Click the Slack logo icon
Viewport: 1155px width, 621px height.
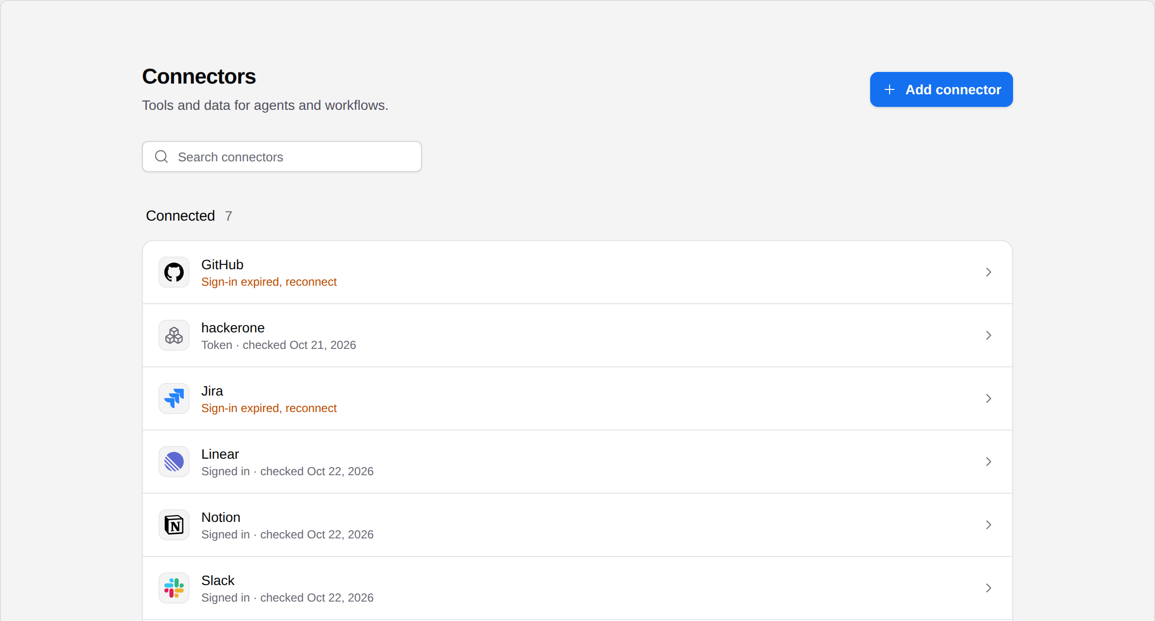point(174,588)
